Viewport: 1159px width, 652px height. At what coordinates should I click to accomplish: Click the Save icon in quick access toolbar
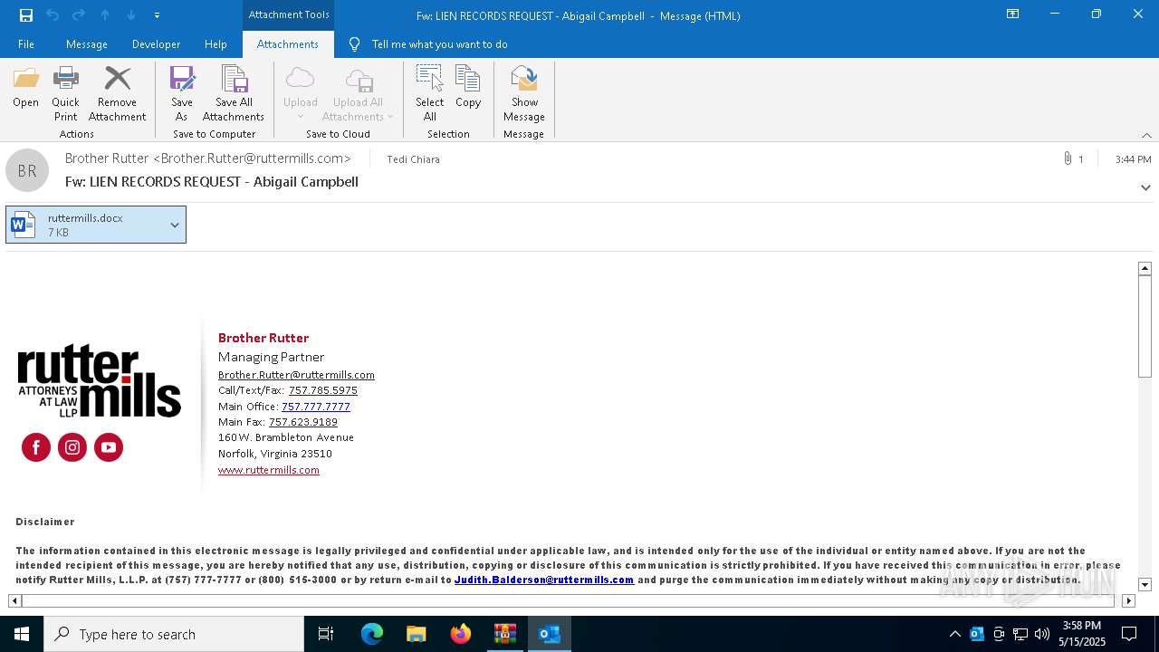[26, 15]
